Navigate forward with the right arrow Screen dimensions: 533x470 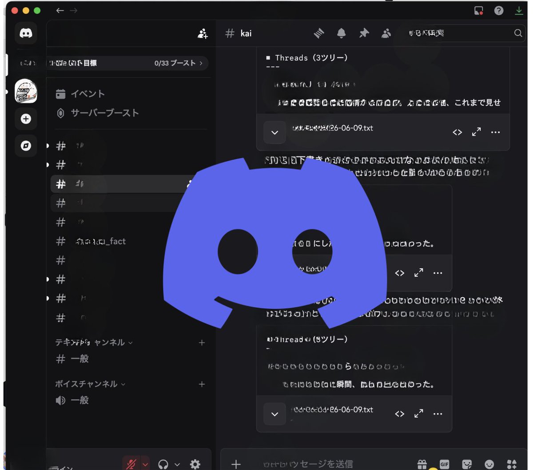pyautogui.click(x=73, y=10)
